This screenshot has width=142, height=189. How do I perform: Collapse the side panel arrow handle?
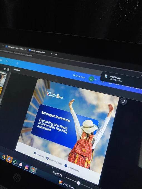click(x=1, y=105)
